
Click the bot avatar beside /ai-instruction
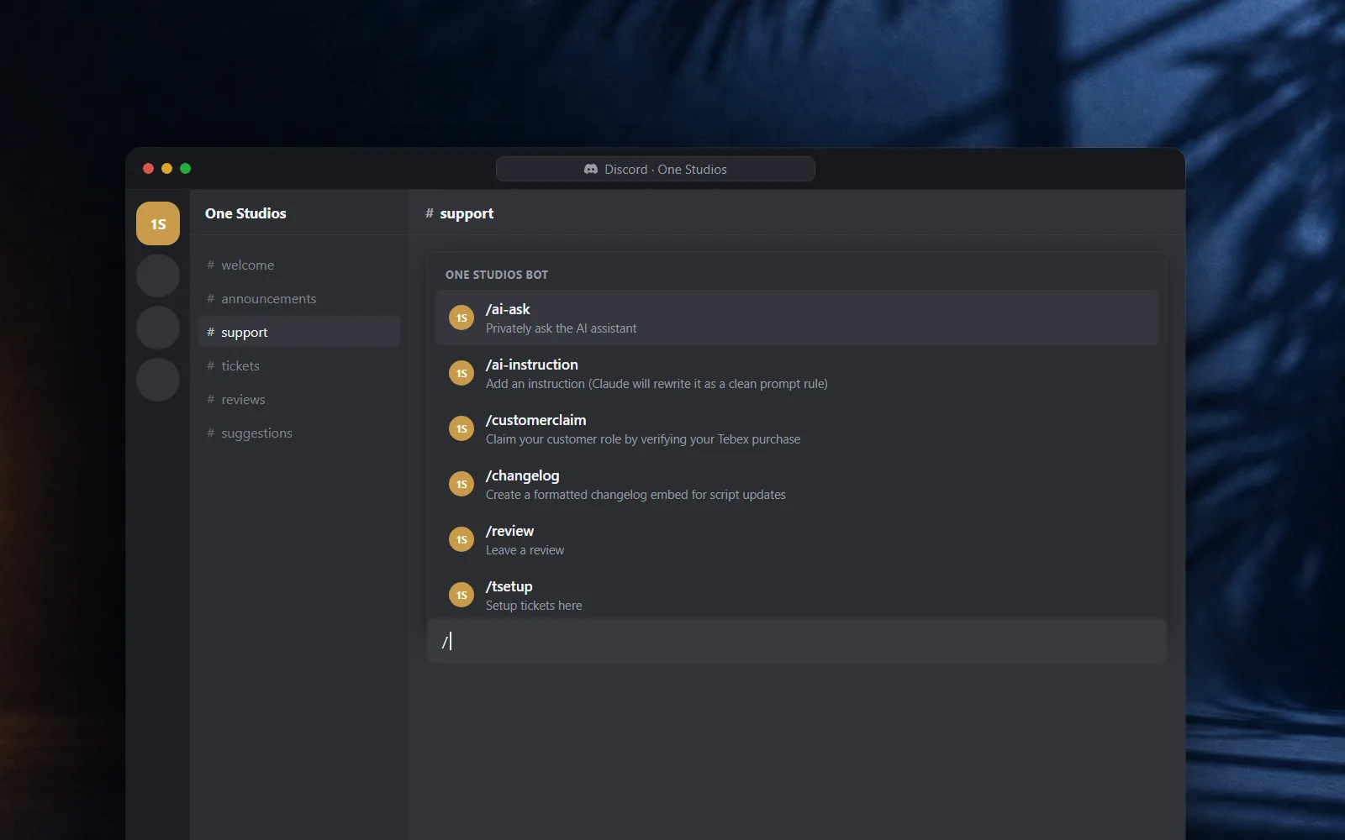[462, 373]
